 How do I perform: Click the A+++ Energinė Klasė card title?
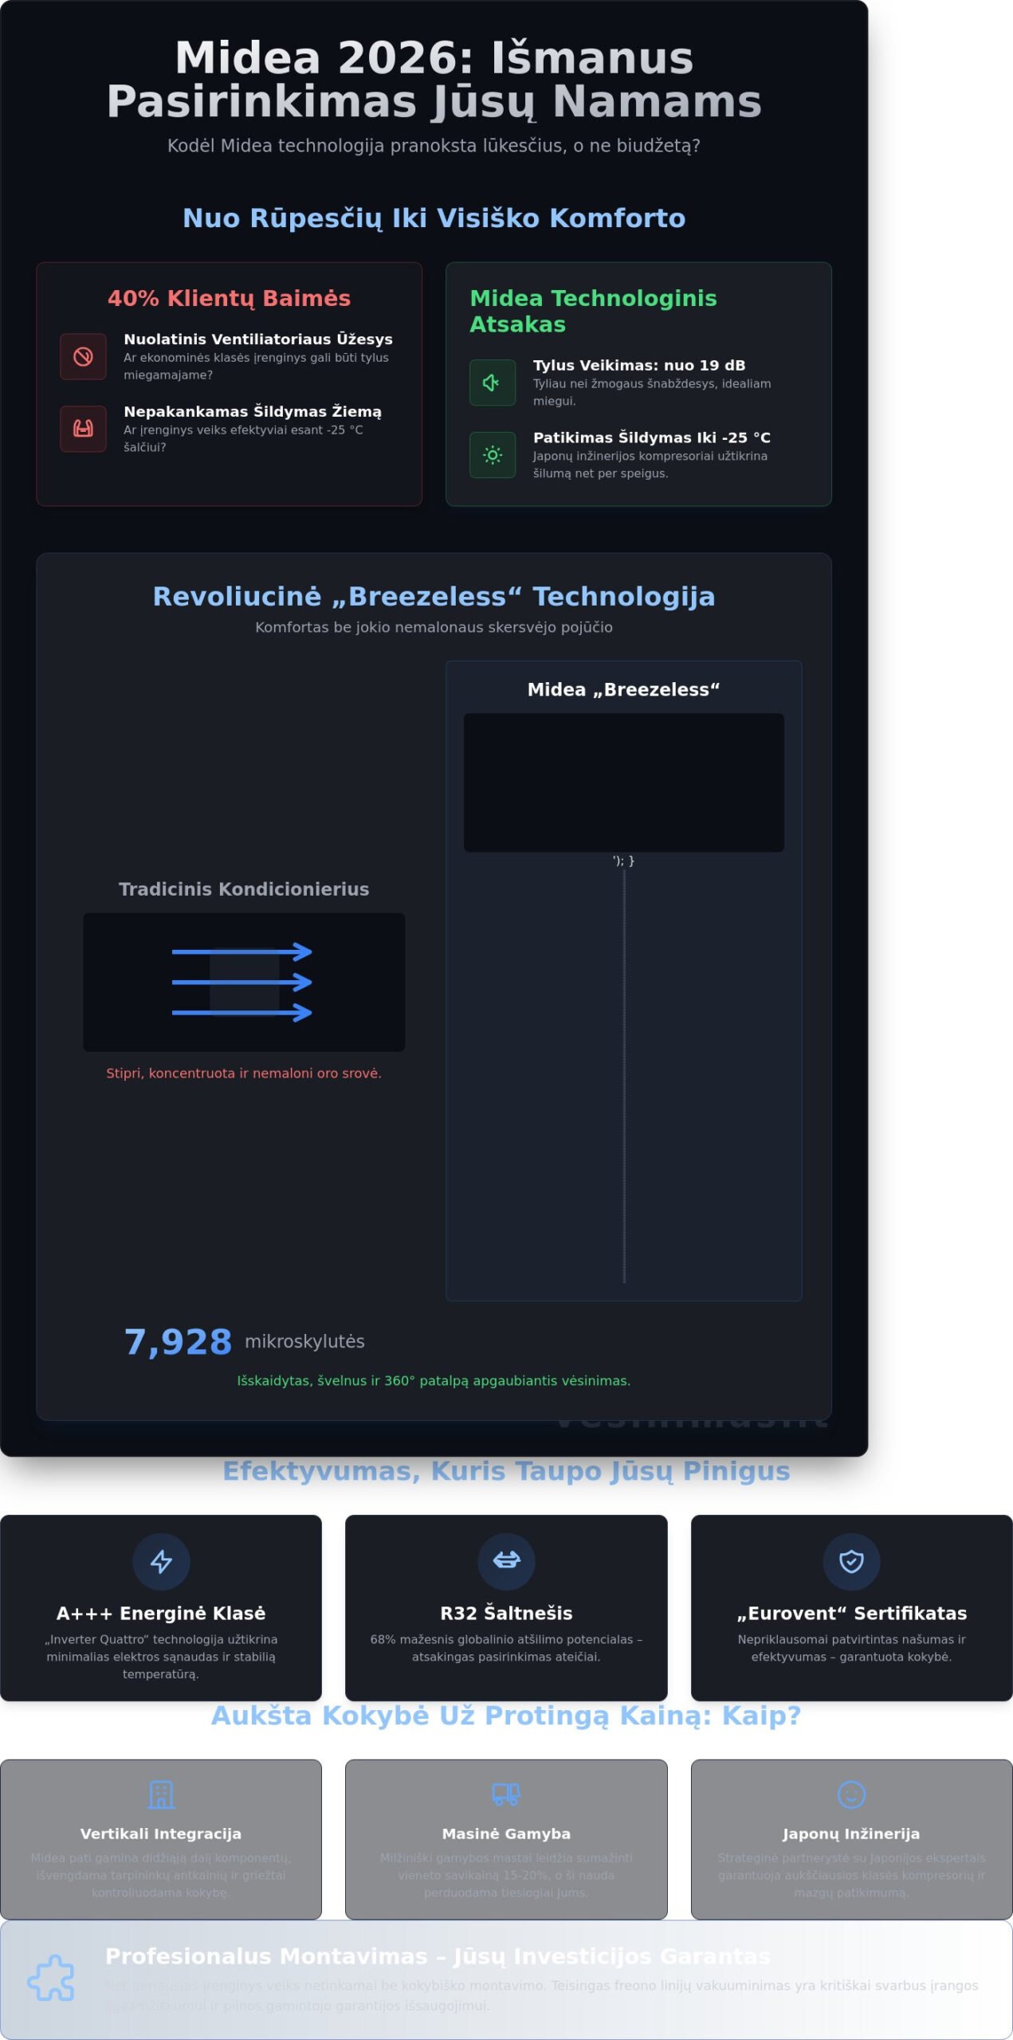tap(161, 1614)
